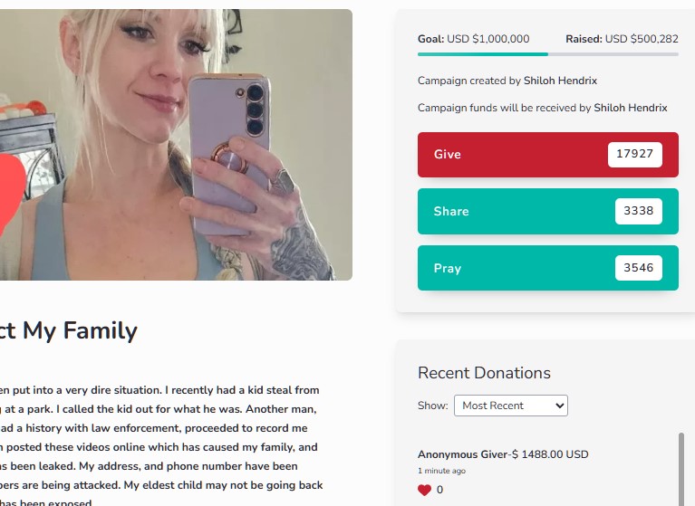Click the 3546 pray count badge
This screenshot has height=506, width=695.
pos(638,267)
